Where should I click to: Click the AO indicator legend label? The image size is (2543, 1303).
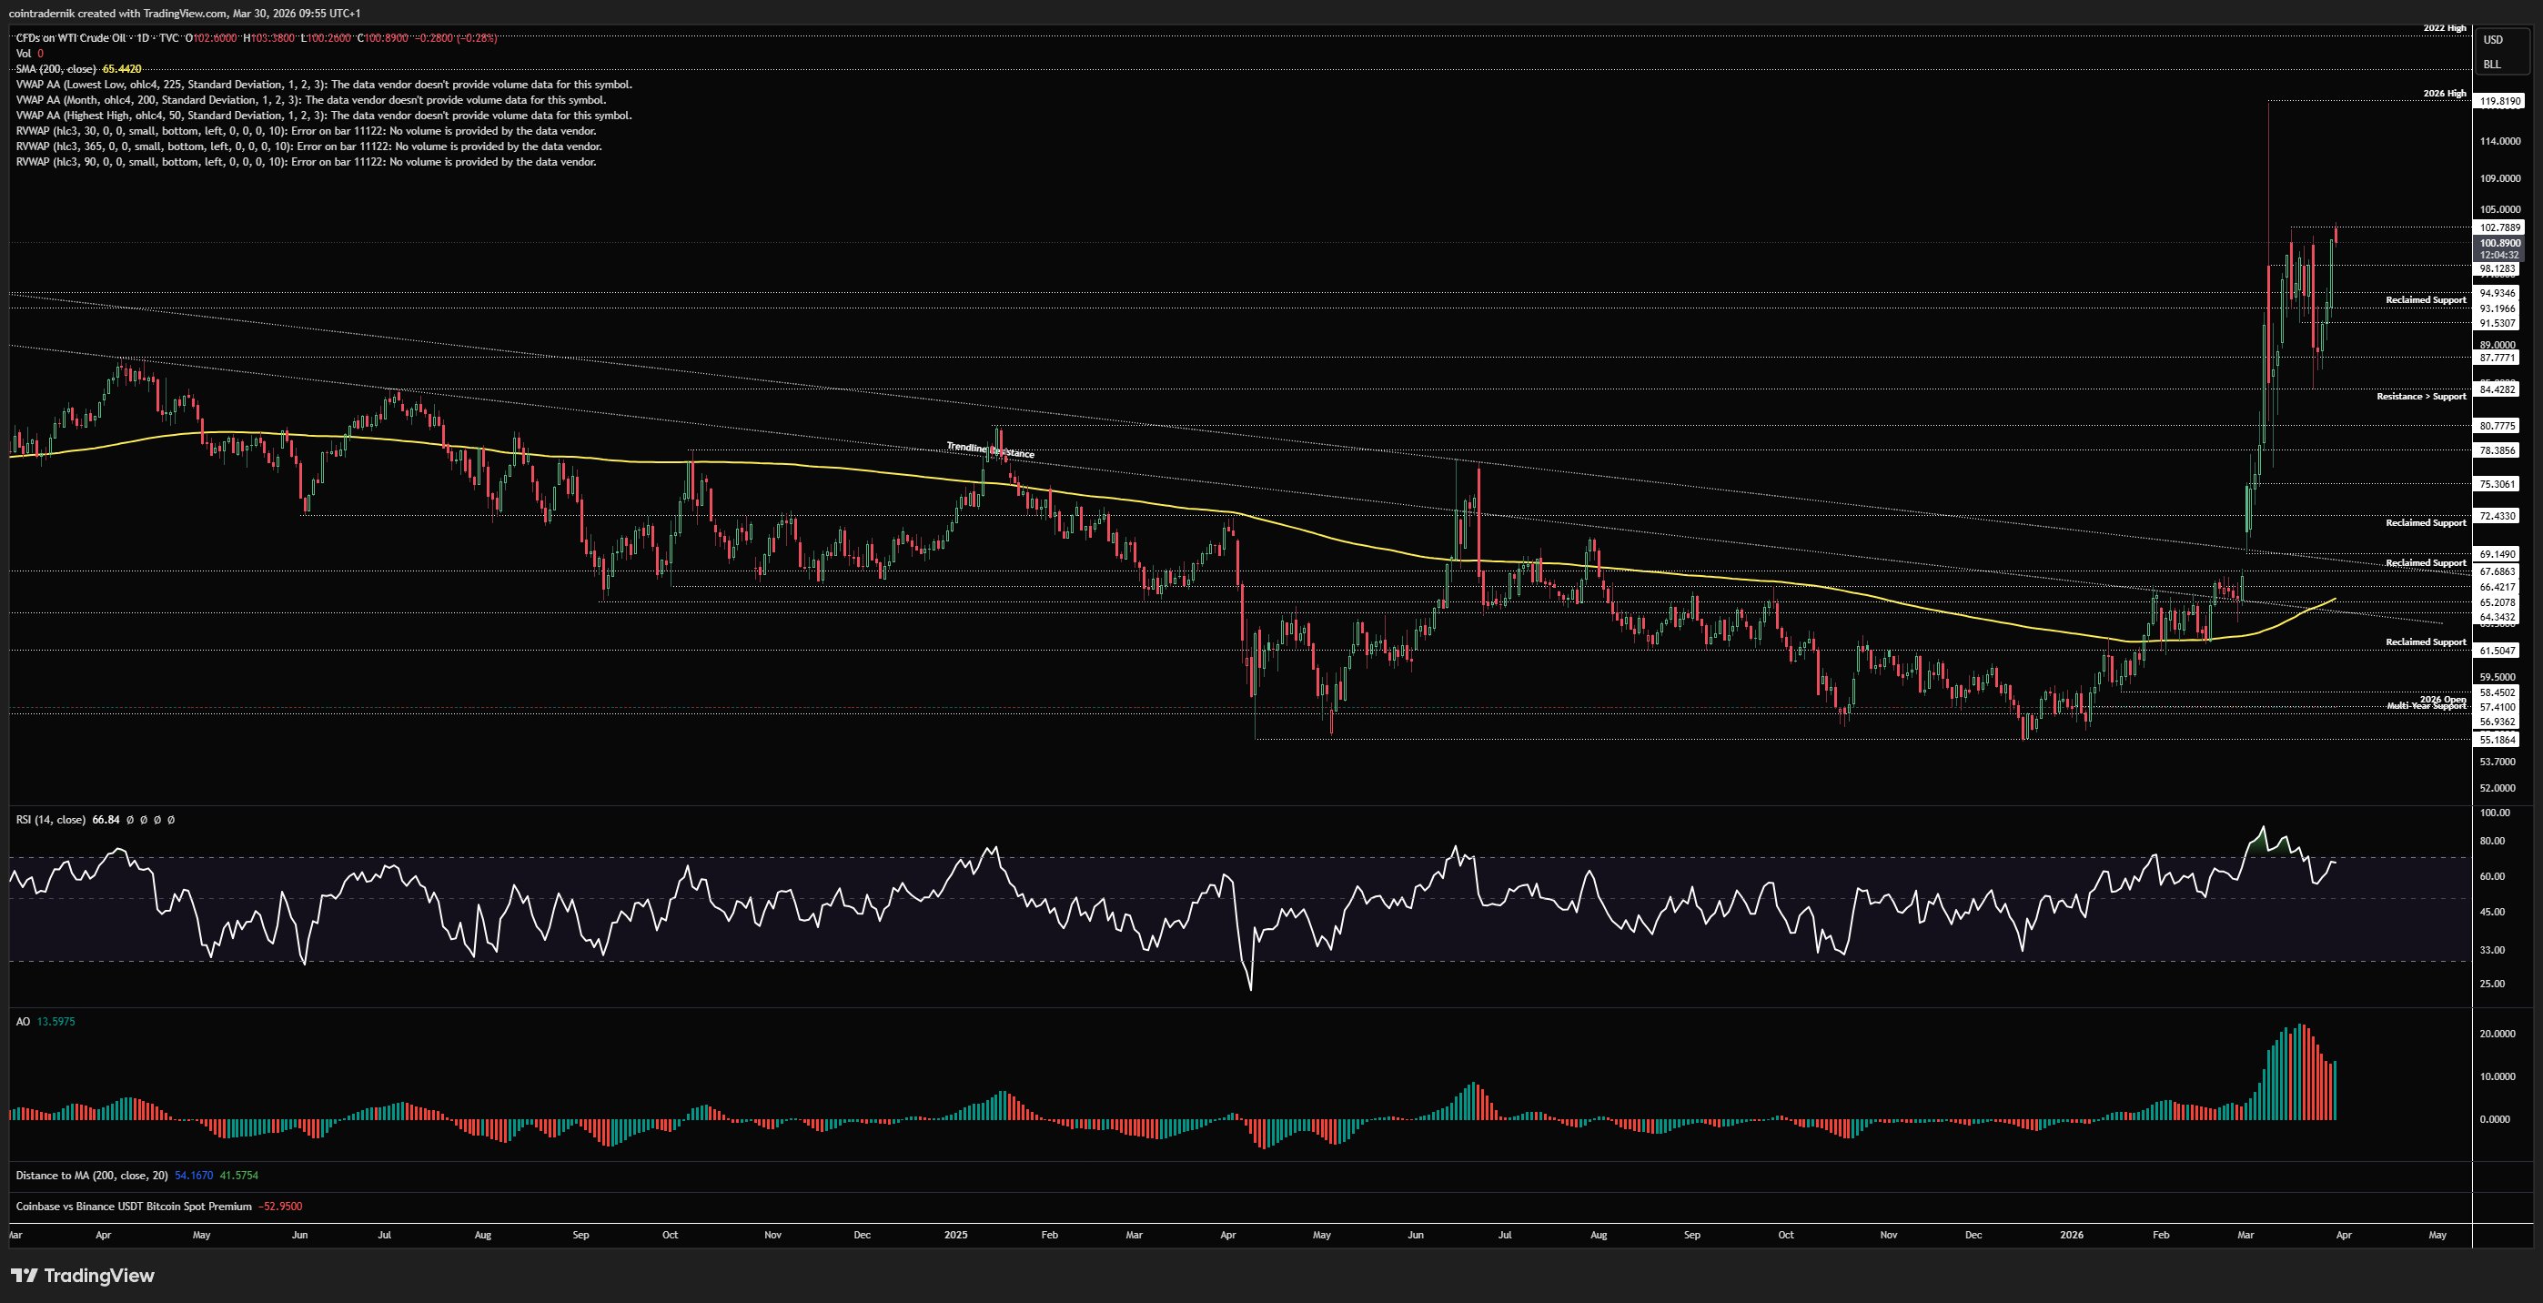pos(23,1022)
